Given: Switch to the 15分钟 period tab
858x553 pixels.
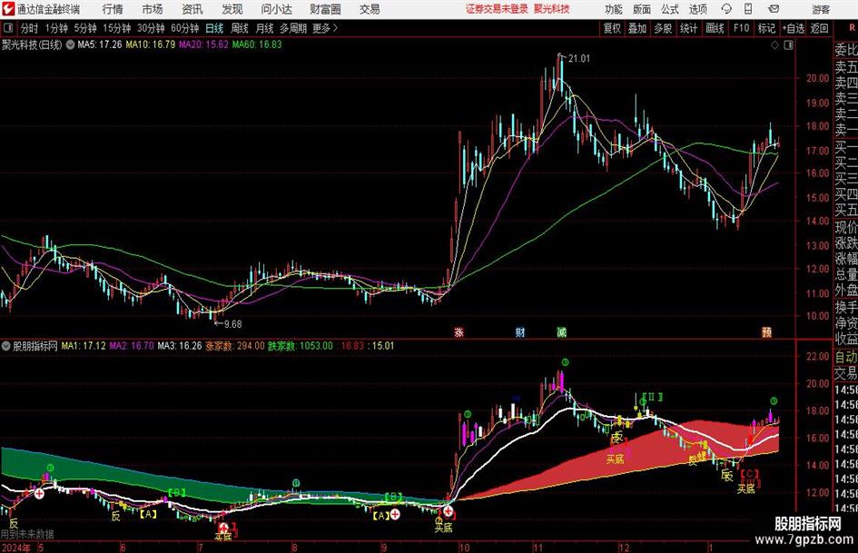Looking at the screenshot, I should tap(116, 28).
